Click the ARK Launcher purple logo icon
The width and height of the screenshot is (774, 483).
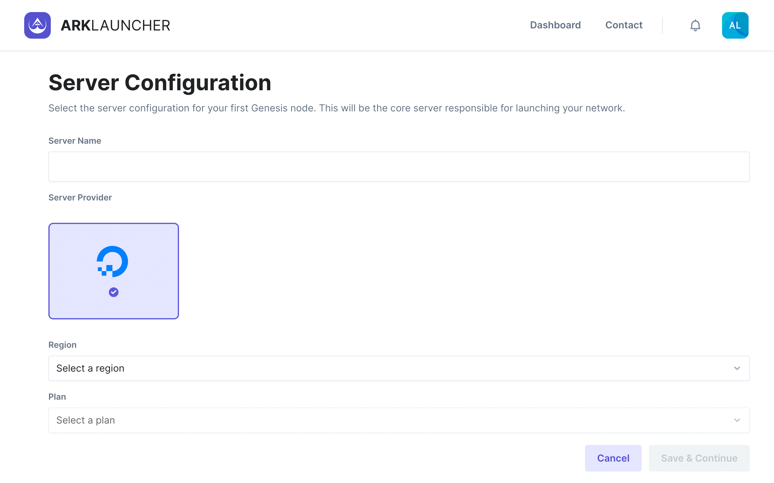[x=37, y=25]
